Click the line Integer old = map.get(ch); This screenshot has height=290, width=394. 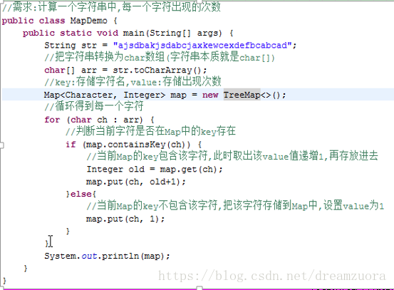click(x=155, y=170)
